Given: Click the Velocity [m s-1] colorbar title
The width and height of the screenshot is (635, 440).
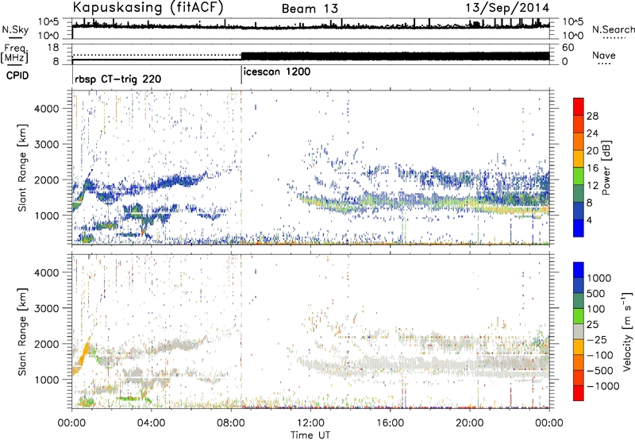Looking at the screenshot, I should (627, 331).
